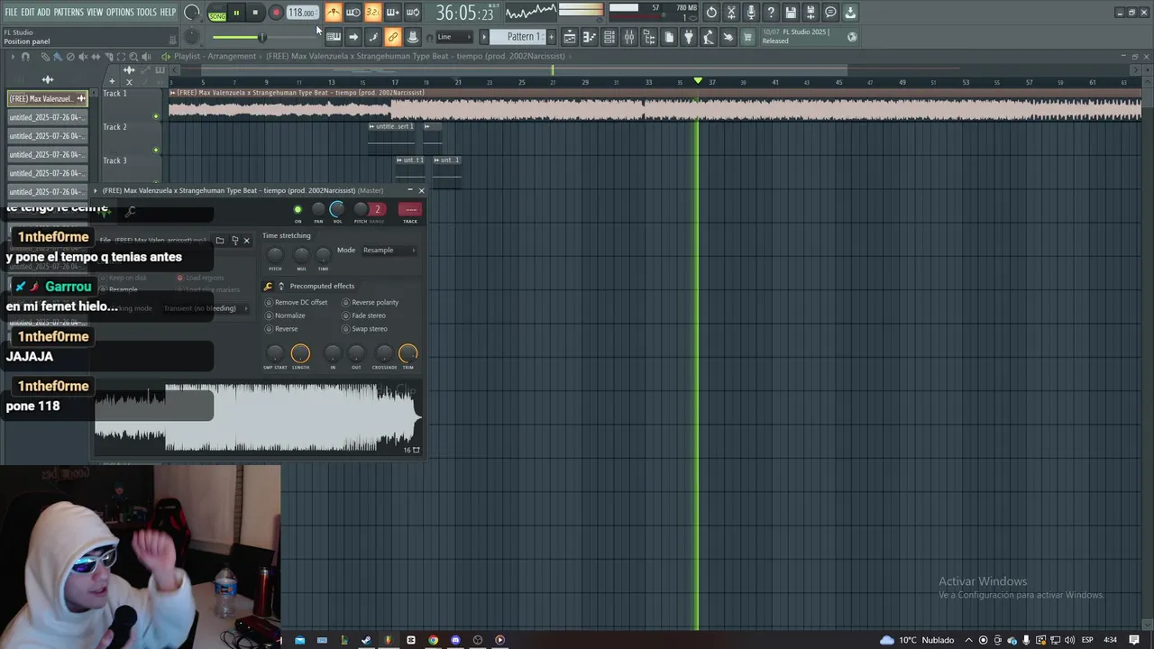Open the Line snap selector dropdown
This screenshot has width=1154, height=649.
click(x=455, y=37)
